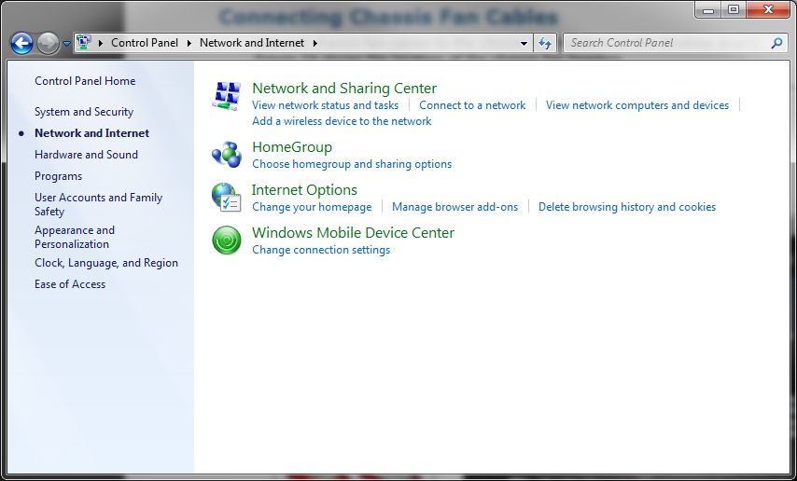Maximize the Control Panel window
Image resolution: width=797 pixels, height=481 pixels.
coord(734,9)
